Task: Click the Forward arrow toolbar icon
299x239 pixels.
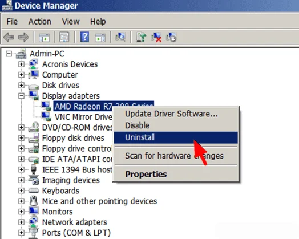Action: [x=23, y=37]
